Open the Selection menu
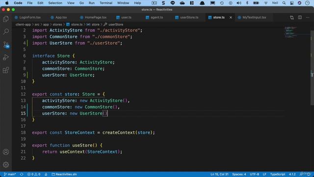This screenshot has height=177, width=314. point(55,3)
